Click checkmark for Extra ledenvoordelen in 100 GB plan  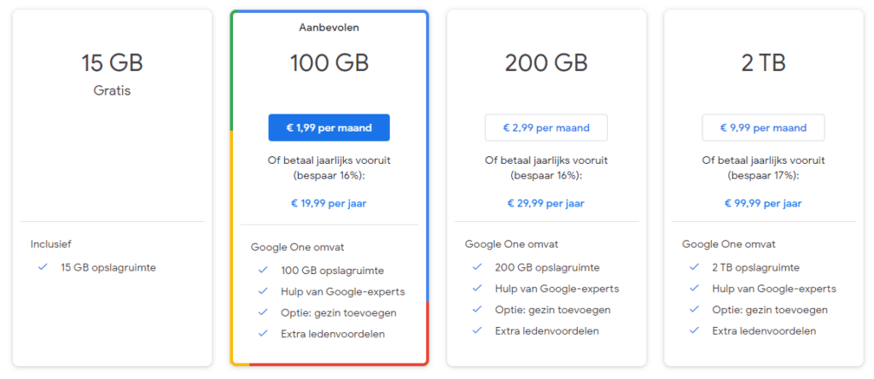coord(263,334)
